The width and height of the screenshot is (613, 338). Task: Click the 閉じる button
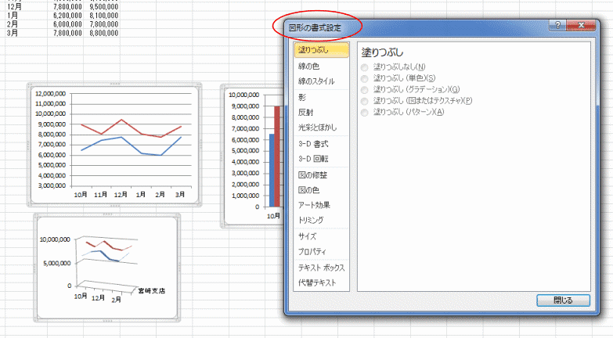tap(563, 300)
